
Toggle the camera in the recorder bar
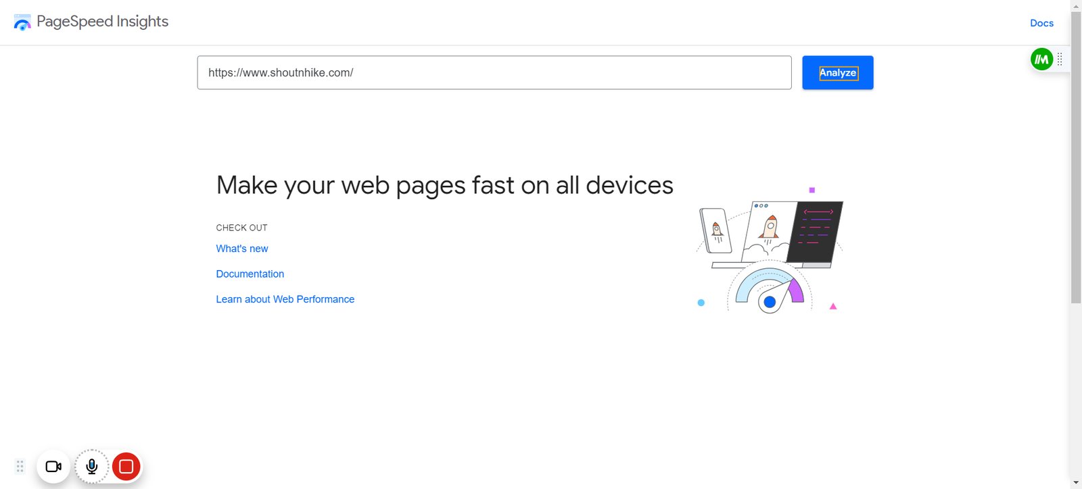pos(53,467)
